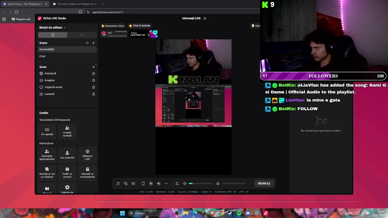Adjust the microphone level slider
Image resolution: width=388 pixels, height=218 pixels.
234,183
